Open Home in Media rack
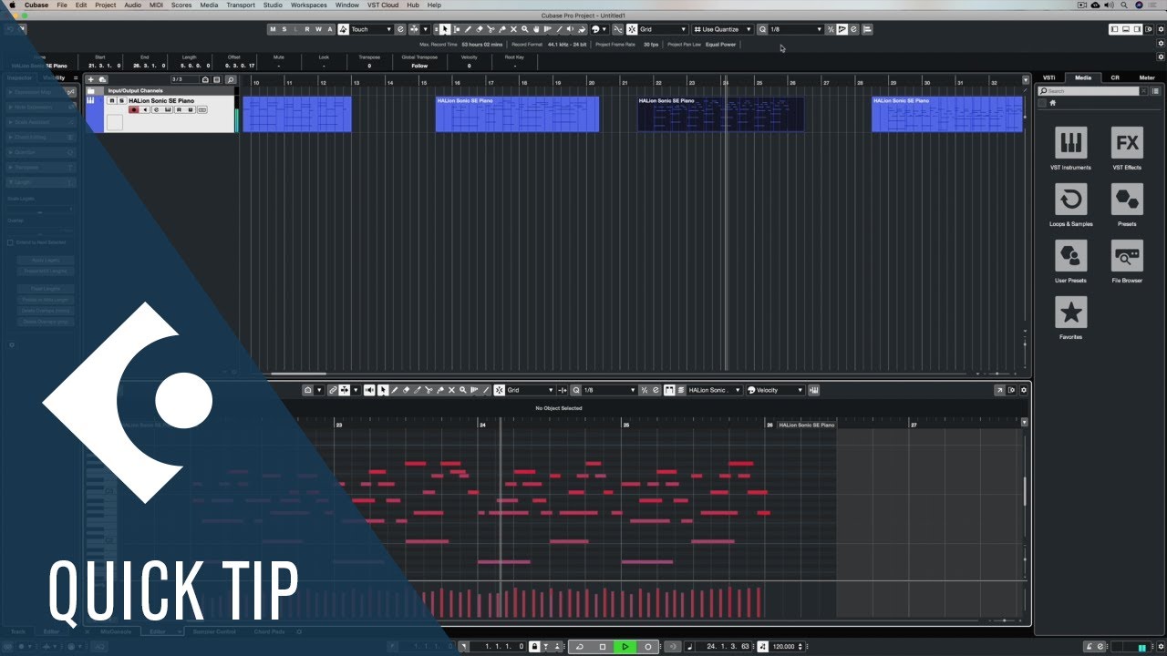Screen dimensions: 1167x656 click(x=1052, y=103)
